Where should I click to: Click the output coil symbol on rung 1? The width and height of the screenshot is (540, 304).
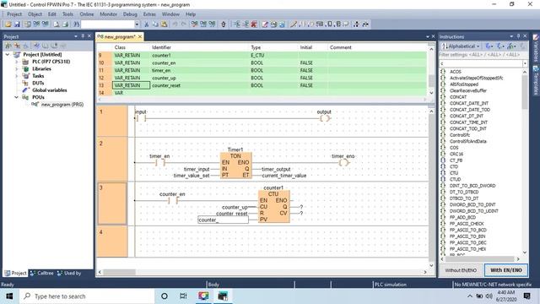[325, 118]
